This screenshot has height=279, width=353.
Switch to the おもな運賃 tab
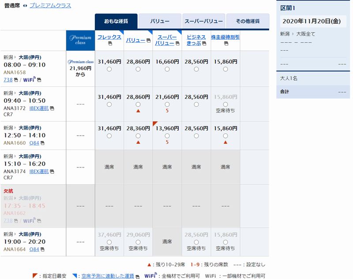tap(116, 21)
